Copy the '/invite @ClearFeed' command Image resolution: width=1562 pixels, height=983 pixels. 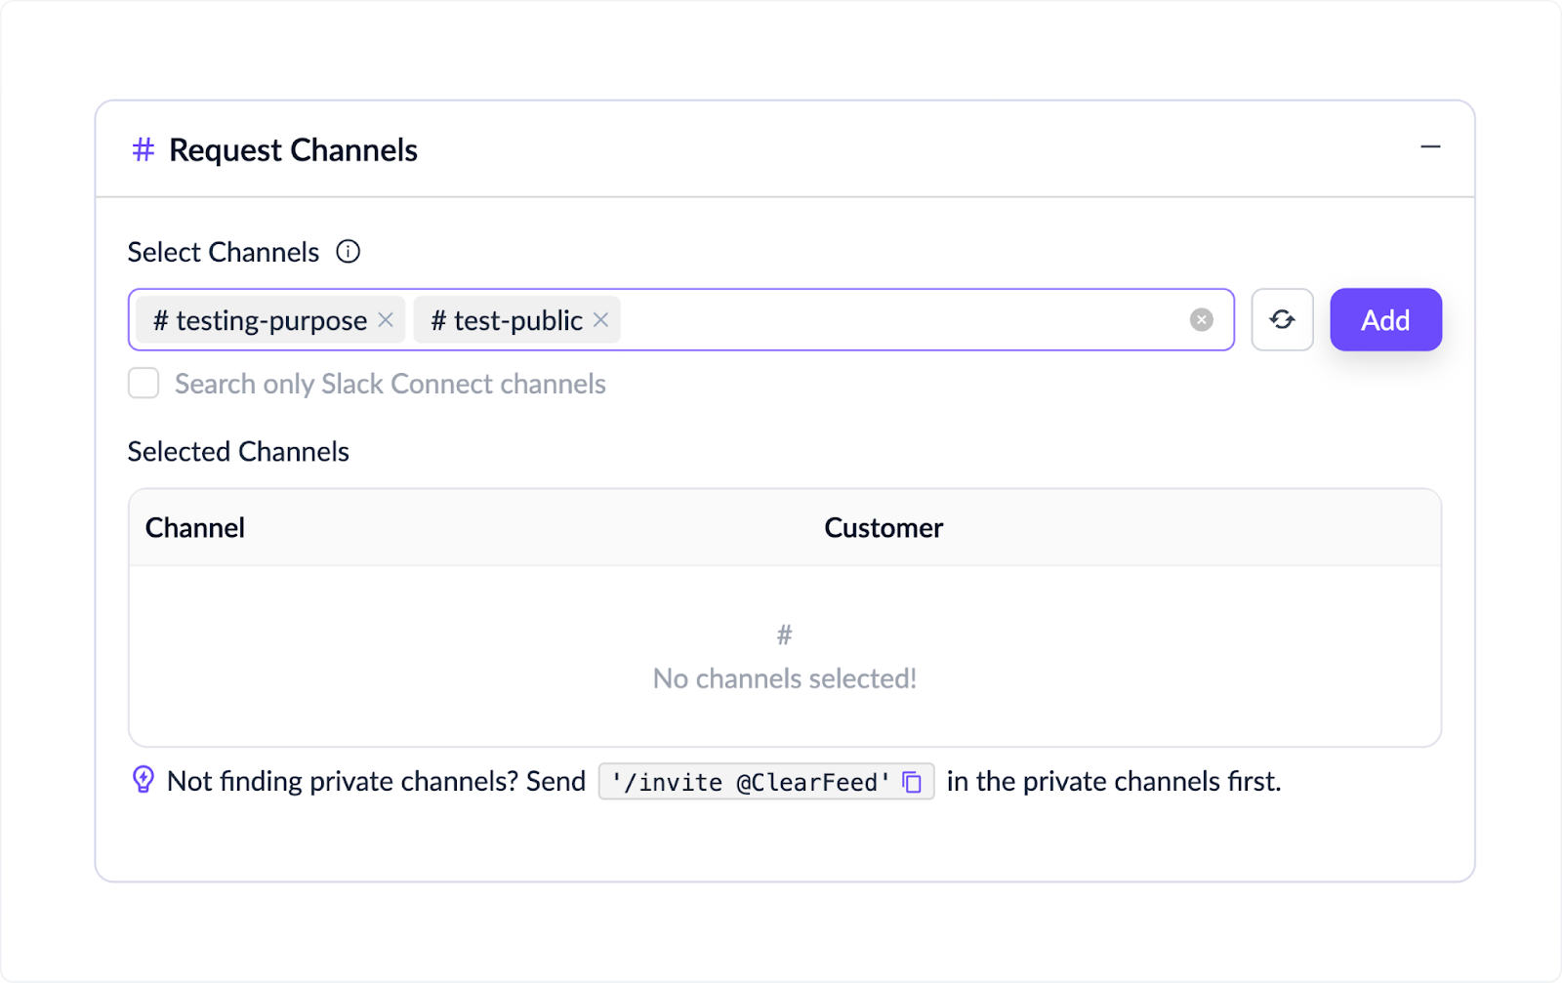point(912,782)
